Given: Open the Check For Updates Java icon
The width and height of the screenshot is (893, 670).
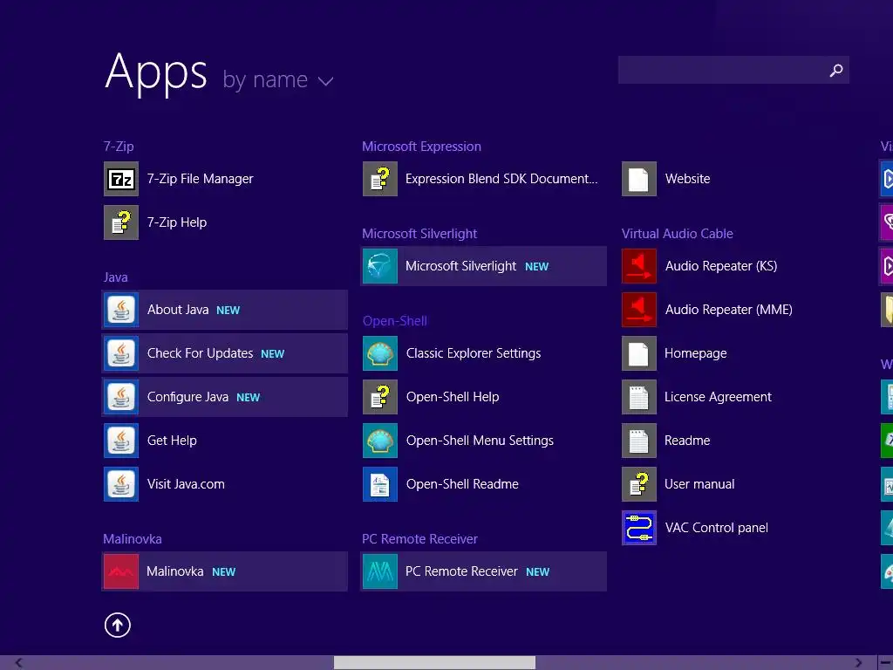Looking at the screenshot, I should [120, 353].
